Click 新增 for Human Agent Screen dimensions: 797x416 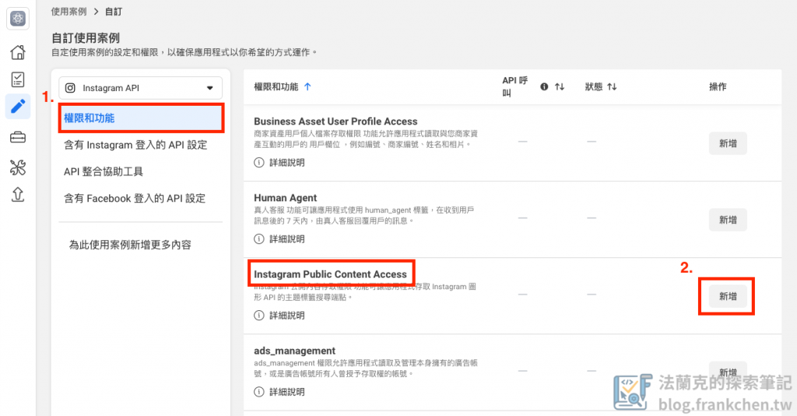728,220
